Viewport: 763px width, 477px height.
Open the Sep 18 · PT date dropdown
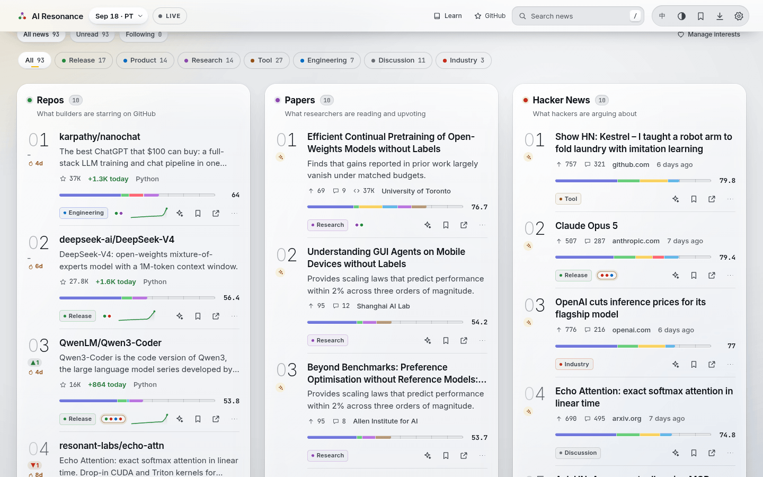(119, 16)
